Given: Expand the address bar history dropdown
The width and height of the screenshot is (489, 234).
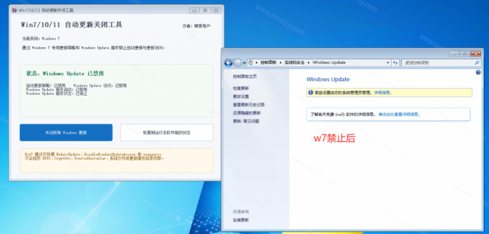Looking at the screenshot, I should click(x=388, y=63).
